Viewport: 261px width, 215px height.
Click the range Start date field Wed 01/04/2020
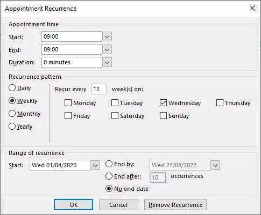pyautogui.click(x=60, y=165)
